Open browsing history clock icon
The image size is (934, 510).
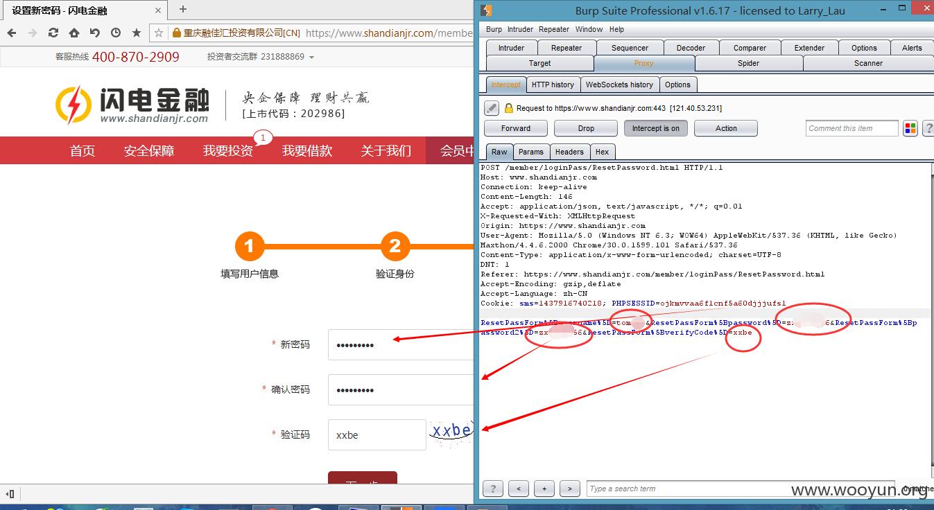(116, 33)
